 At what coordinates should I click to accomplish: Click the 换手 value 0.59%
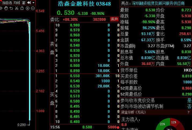(x=186, y=40)
